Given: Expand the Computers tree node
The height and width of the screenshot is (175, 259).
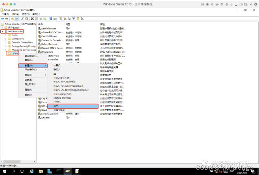Looking at the screenshot, I should [x=6, y=39].
